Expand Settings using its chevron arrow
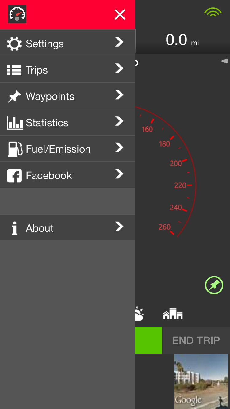The height and width of the screenshot is (409, 230). 119,42
